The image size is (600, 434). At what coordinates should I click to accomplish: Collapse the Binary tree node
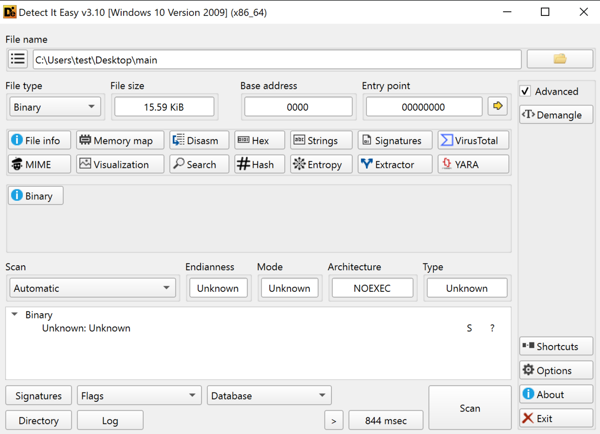[x=15, y=315]
